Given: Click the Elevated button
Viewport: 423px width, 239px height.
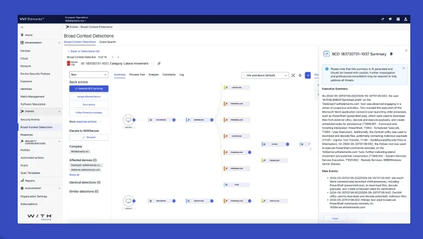Looking at the screenshot, I should [89, 137].
